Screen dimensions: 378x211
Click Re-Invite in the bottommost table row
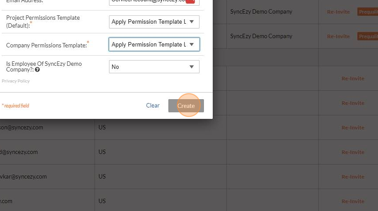pyautogui.click(x=353, y=201)
